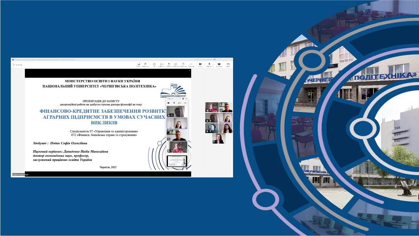Viewport: 419px width, 236px height.
Task: Select man in black shirt thumbnail in mini window
Action: [177, 135]
